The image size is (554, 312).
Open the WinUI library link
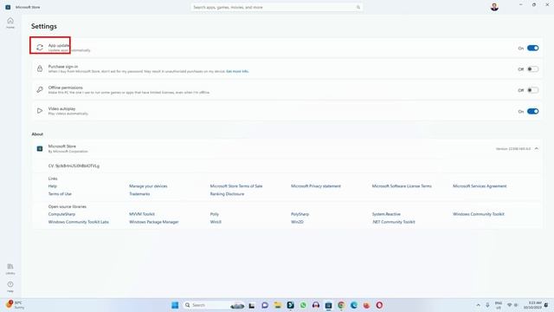pyautogui.click(x=216, y=222)
